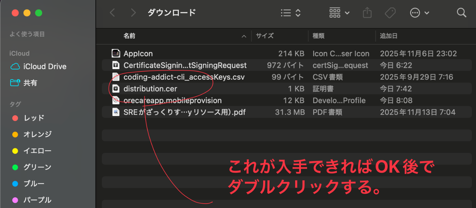Image resolution: width=476 pixels, height=208 pixels.
Task: Filter by オレンジ tag label
Action: pos(37,134)
